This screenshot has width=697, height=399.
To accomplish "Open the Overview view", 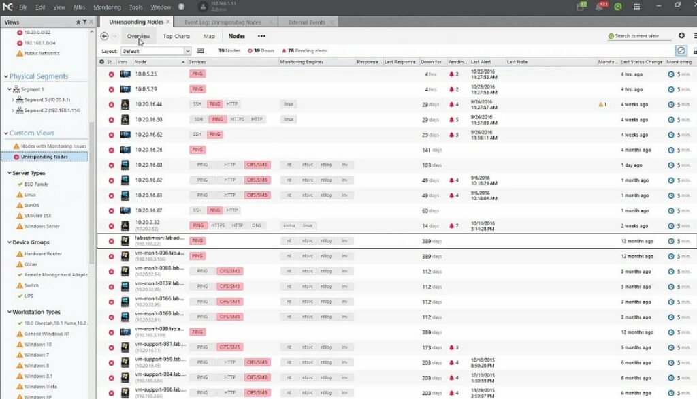I will point(138,37).
